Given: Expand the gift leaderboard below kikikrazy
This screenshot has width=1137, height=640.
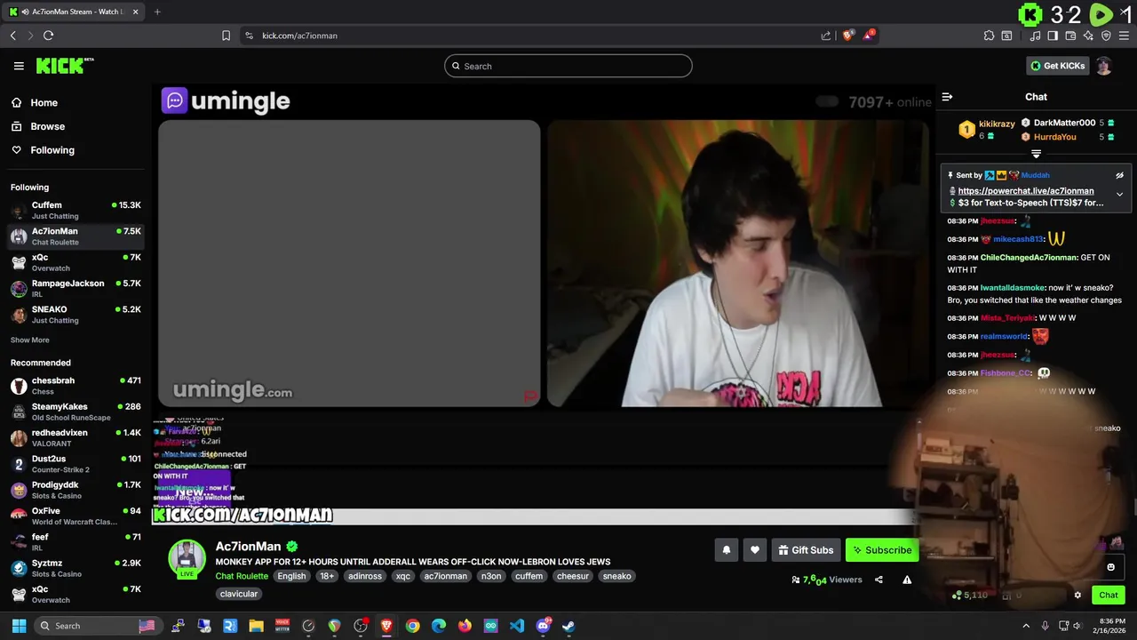Looking at the screenshot, I should (1036, 154).
